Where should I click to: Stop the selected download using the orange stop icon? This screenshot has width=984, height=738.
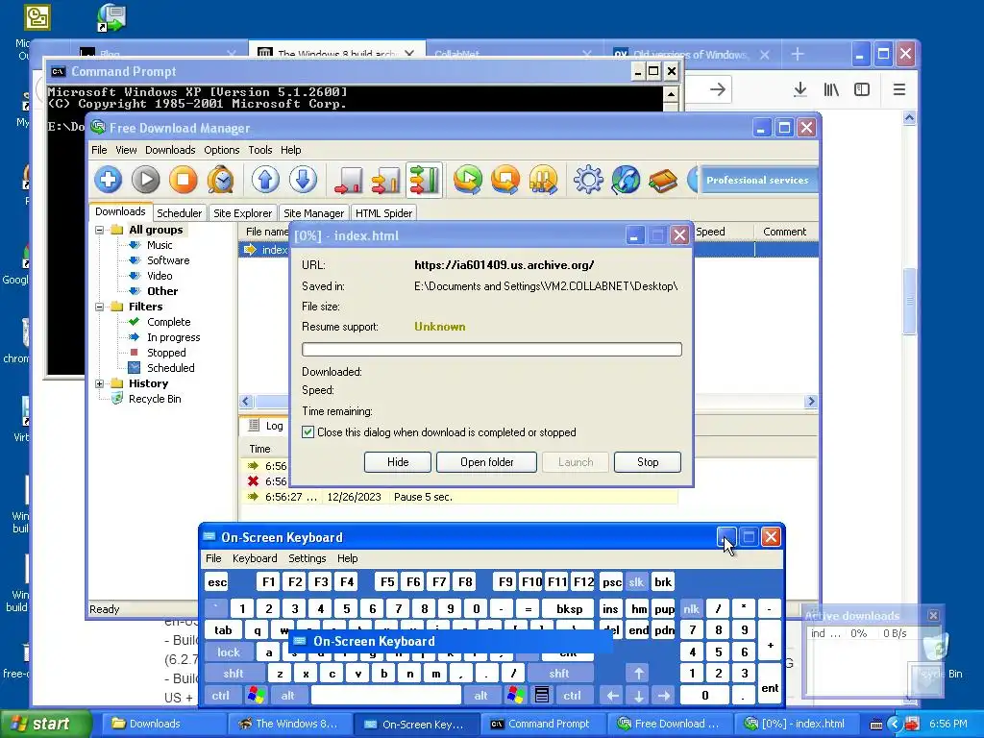click(184, 180)
